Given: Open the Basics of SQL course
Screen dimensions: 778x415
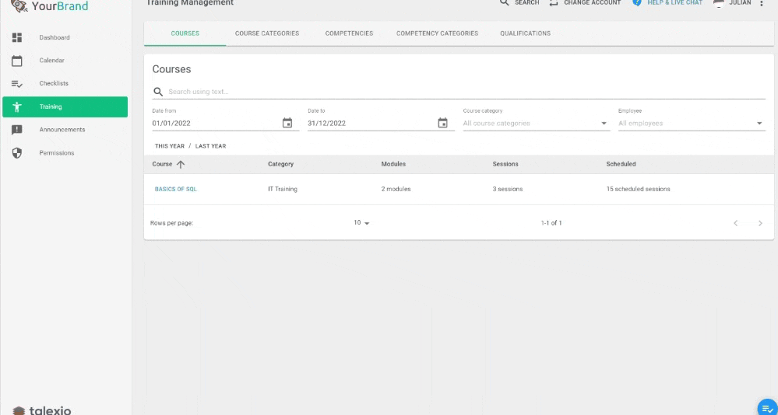Looking at the screenshot, I should 176,189.
